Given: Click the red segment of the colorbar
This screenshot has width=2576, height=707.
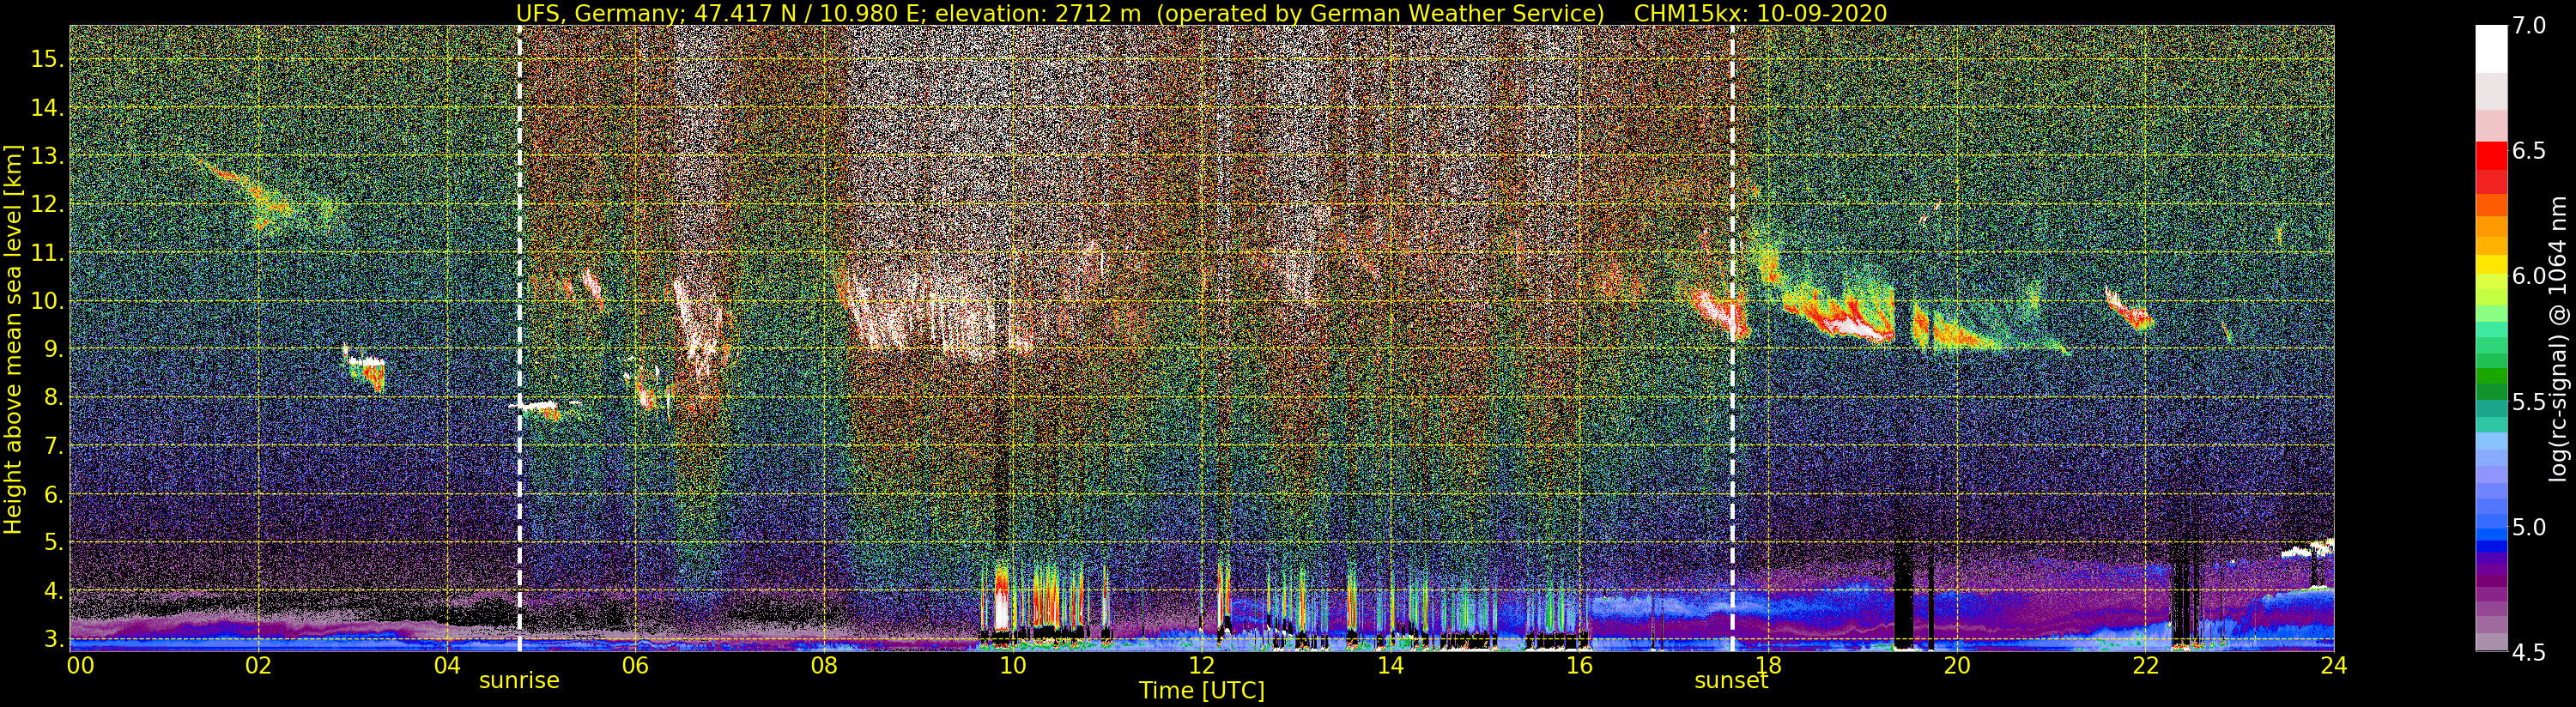Looking at the screenshot, I should pos(2491,156).
